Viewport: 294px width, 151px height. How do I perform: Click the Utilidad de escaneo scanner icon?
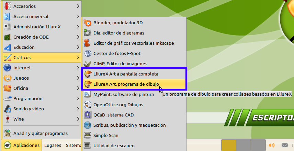88,146
